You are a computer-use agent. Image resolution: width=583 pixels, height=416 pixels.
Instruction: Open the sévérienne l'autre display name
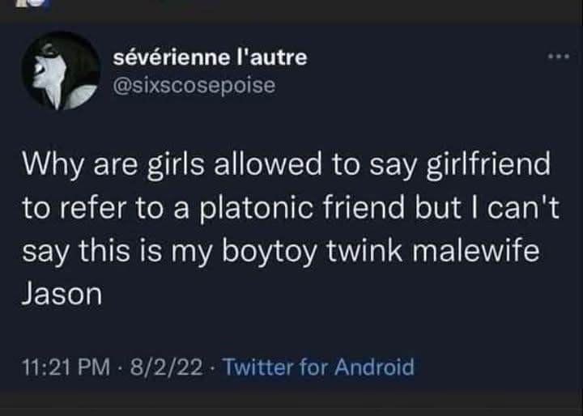211,57
